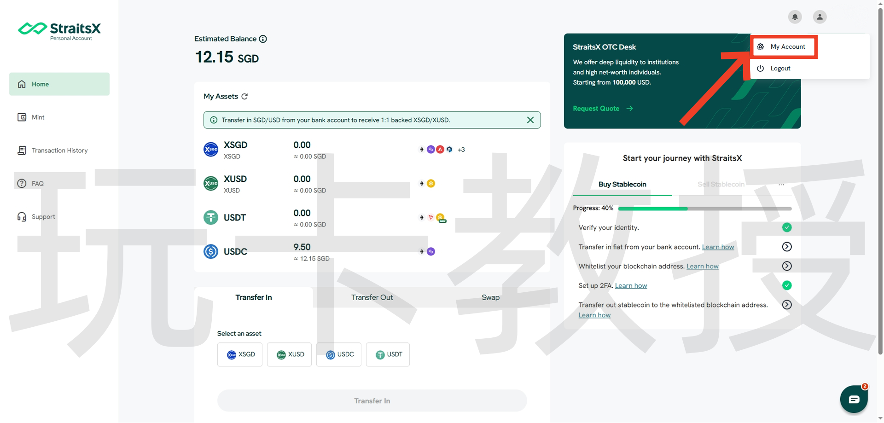Switch to the Transfer Out tab
884x423 pixels.
372,297
